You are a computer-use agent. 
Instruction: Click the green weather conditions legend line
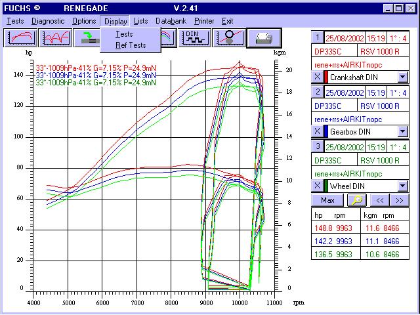tap(96, 82)
